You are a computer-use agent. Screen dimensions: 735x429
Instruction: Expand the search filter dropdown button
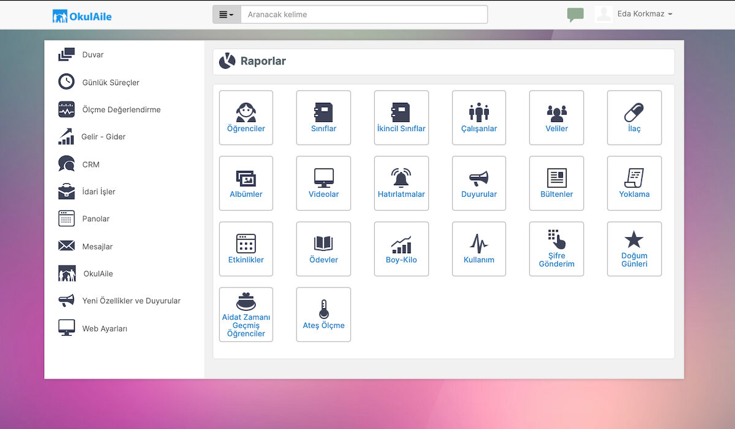tap(227, 15)
